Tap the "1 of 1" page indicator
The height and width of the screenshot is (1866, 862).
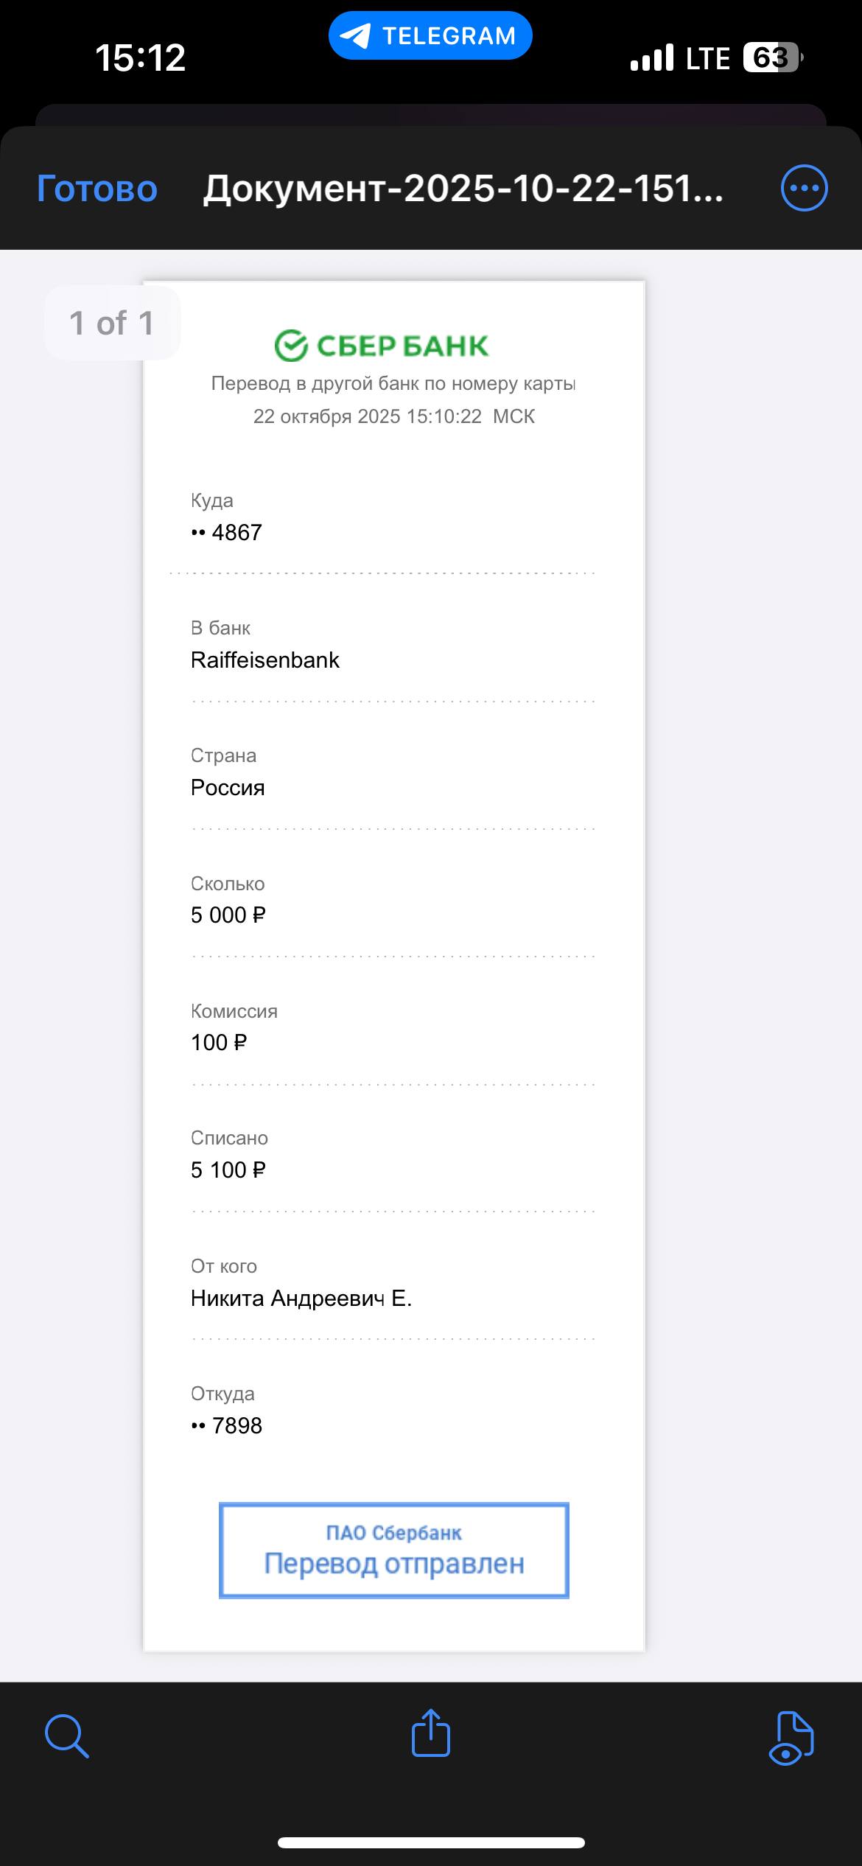tap(112, 323)
